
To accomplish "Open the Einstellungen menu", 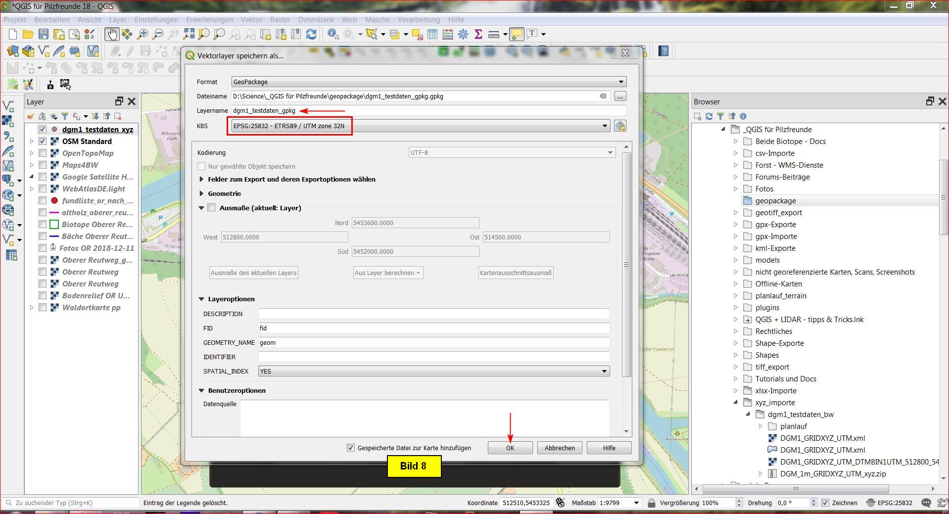I will tap(156, 20).
